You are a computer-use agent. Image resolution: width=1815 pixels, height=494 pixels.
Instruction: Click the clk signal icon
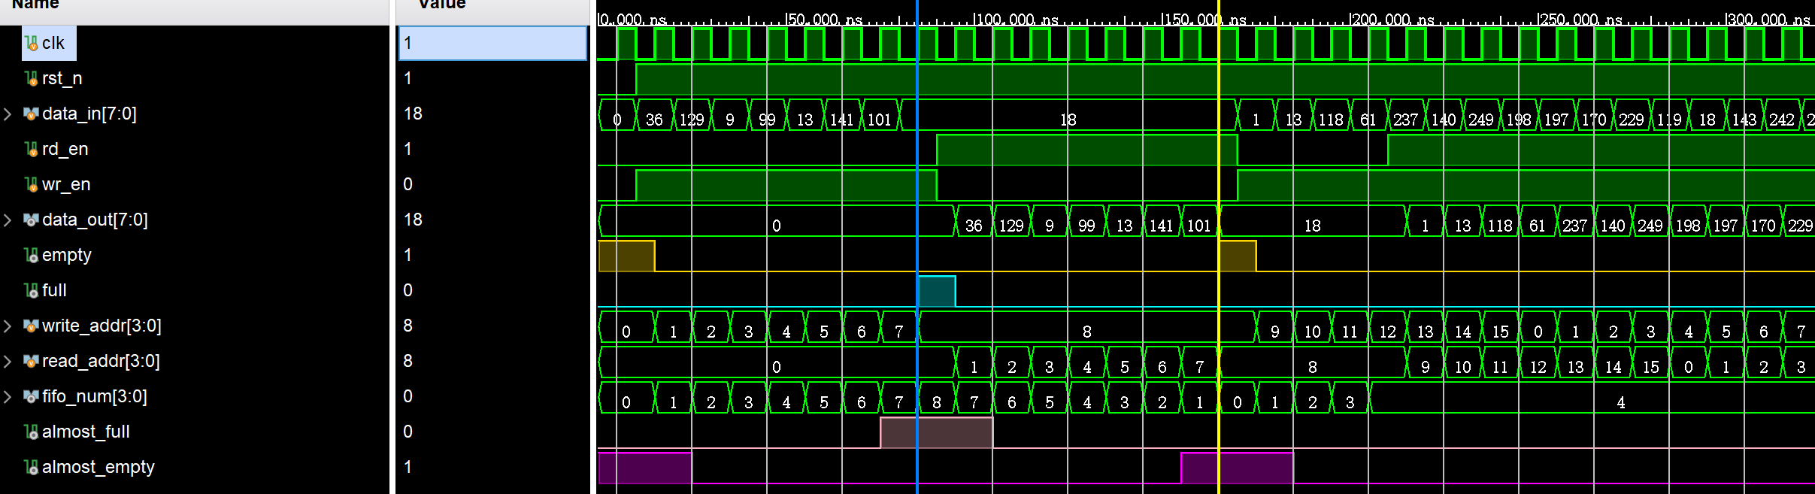[32, 43]
